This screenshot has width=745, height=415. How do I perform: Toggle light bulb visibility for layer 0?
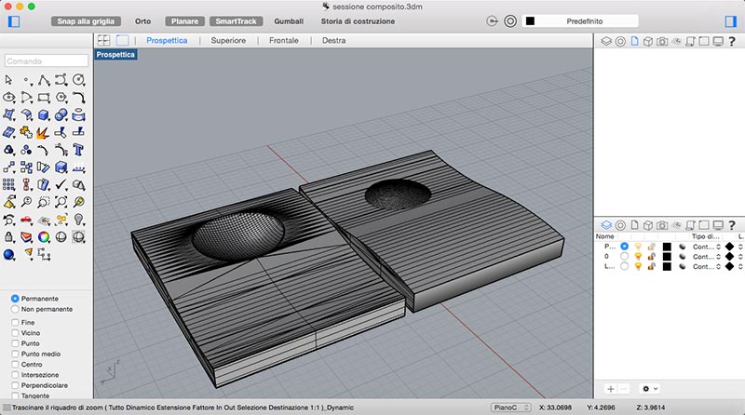(638, 256)
